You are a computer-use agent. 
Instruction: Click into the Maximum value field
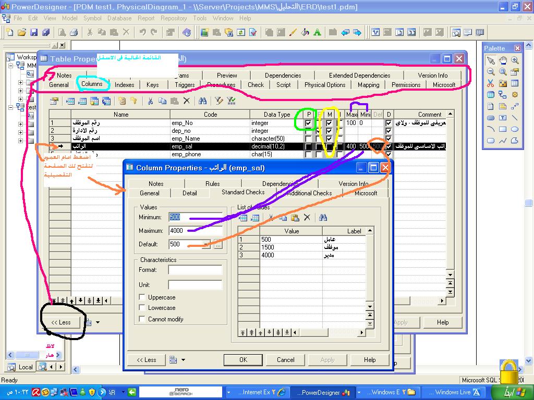[x=196, y=231]
